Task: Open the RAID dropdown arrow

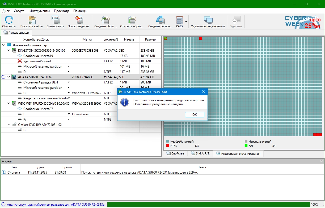Action: pyautogui.click(x=186, y=22)
